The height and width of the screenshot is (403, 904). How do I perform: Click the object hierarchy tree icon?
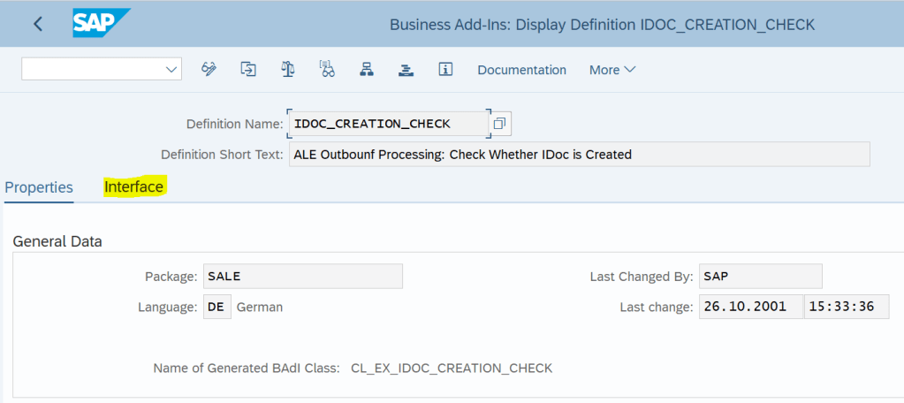pos(366,69)
